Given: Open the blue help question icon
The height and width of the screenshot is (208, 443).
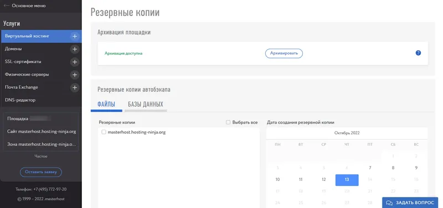Looking at the screenshot, I should coord(418,53).
